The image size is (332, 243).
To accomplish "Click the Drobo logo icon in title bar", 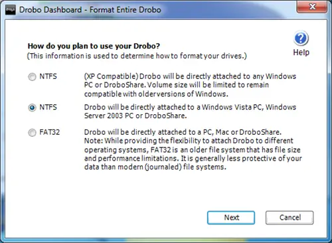I will coord(10,10).
